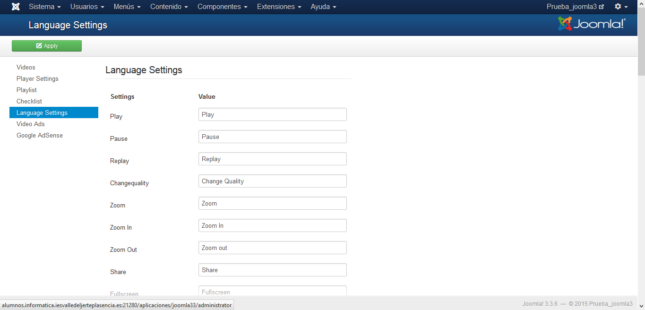
Task: Open the Componentes menu
Action: pos(223,7)
